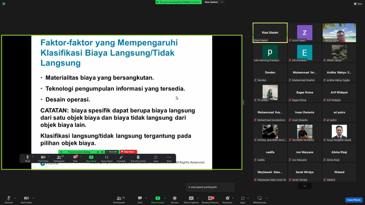Image resolution: width=365 pixels, height=205 pixels.
Task: Select Edi Kusnanto's tile
Action: [305, 52]
